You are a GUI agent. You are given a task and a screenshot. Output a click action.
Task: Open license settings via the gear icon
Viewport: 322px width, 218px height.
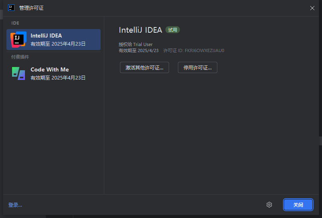tap(269, 205)
